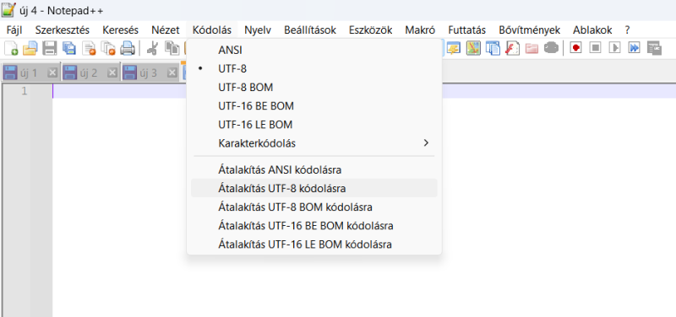Open the Eszközök menu
The image size is (676, 317).
(371, 30)
